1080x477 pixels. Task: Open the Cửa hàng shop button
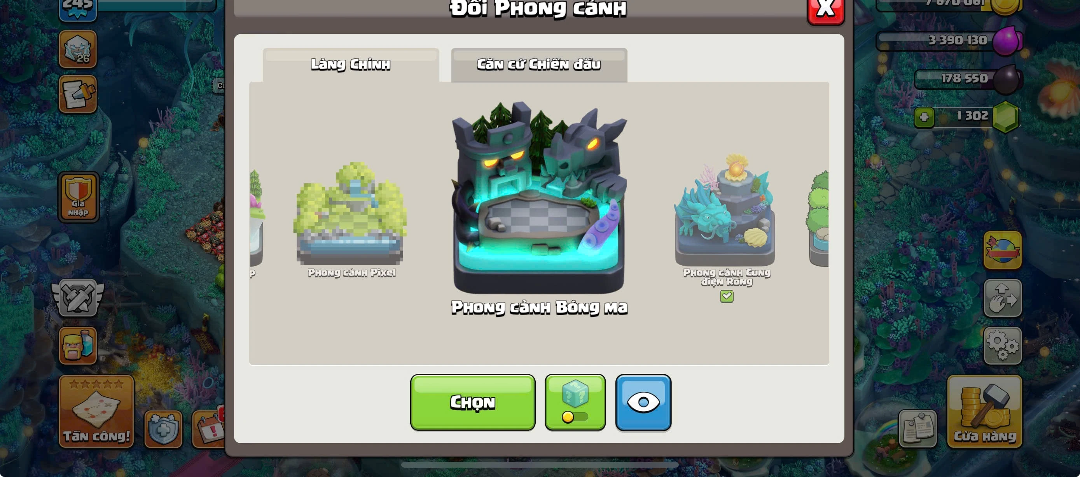[984, 411]
